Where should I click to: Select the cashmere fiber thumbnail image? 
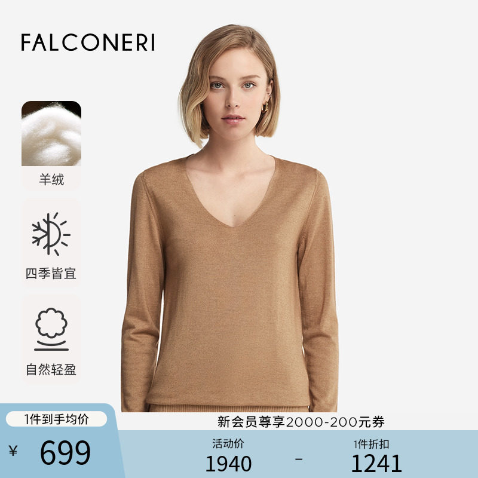click(x=51, y=133)
